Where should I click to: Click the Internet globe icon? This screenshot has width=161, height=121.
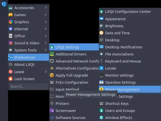[x=11, y=29]
